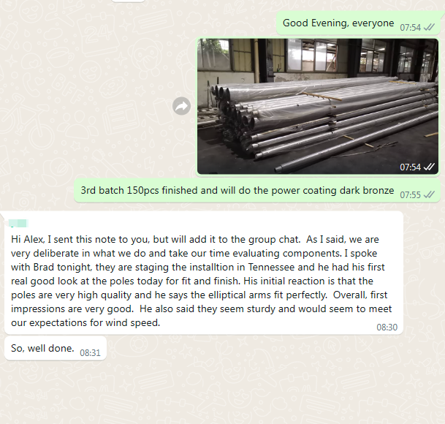Click the 08:31 message timestamp
This screenshot has width=445, height=424.
(x=90, y=352)
